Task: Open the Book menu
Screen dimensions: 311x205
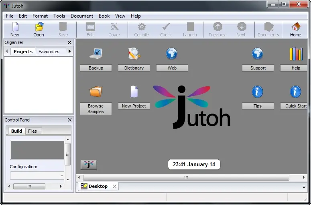Action: (104, 16)
